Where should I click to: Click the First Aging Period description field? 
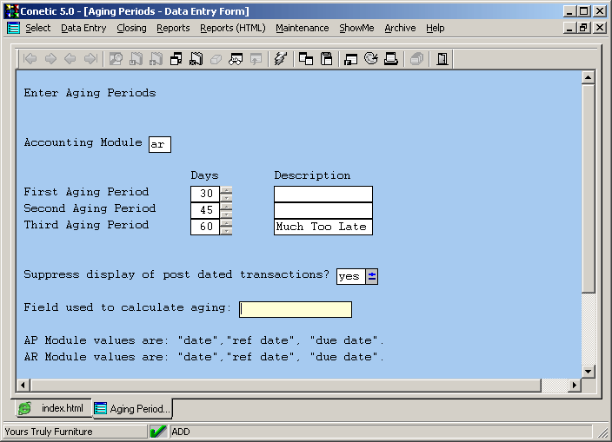click(x=323, y=194)
